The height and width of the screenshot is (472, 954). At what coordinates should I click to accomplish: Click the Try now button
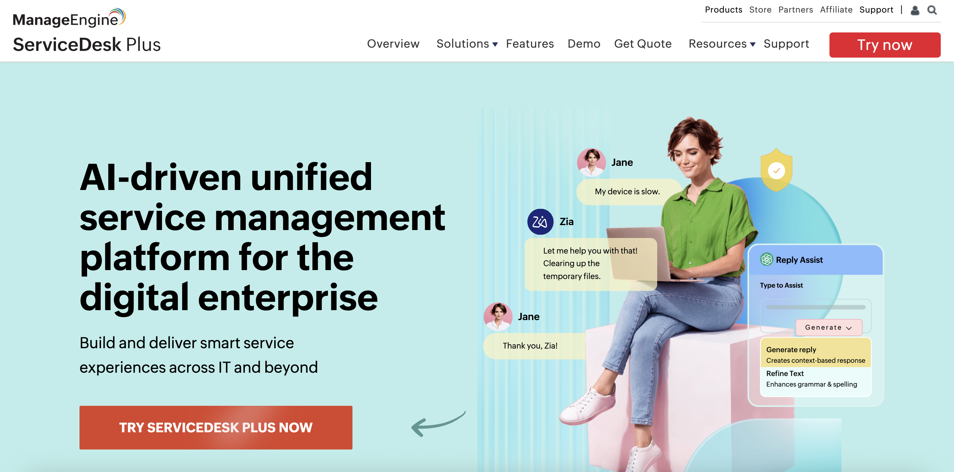coord(885,45)
